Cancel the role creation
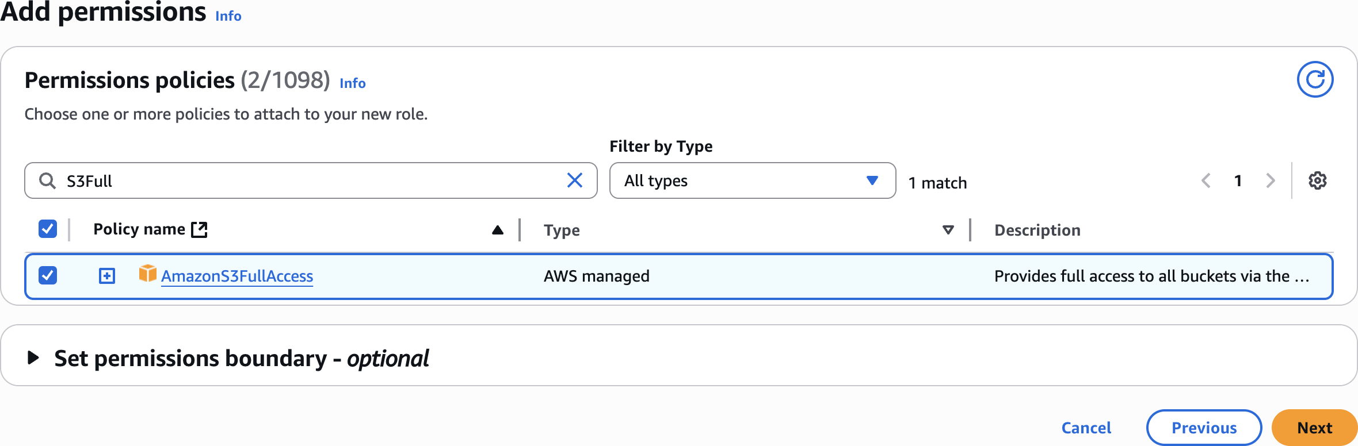Viewport: 1358px width, 446px height. (1086, 428)
